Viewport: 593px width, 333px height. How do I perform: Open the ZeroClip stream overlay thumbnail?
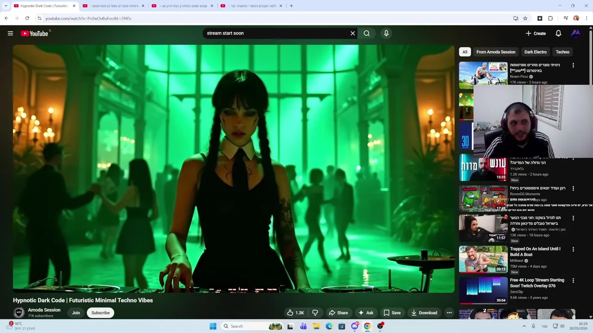tap(483, 290)
